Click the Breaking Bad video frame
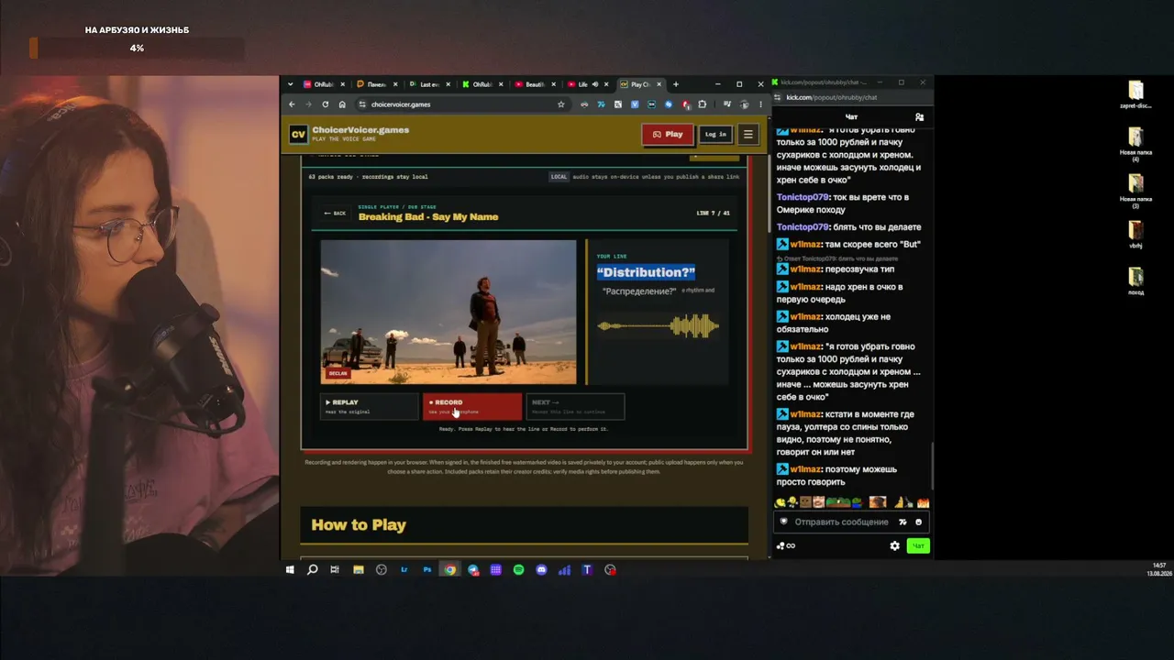This screenshot has height=660, width=1174. (449, 312)
